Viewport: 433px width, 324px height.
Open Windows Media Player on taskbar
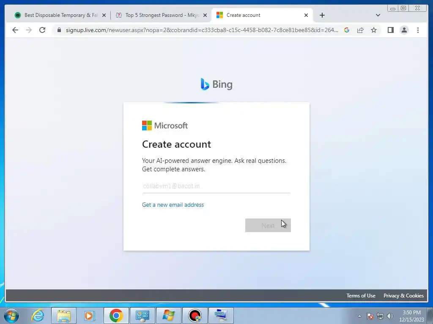click(90, 316)
